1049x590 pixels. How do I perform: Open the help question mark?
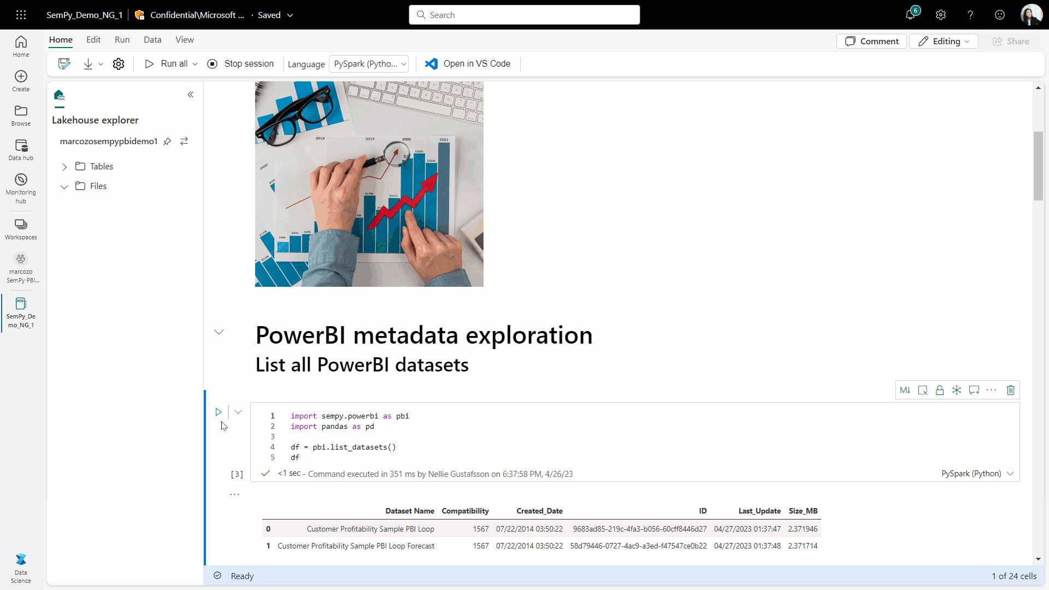click(x=970, y=15)
